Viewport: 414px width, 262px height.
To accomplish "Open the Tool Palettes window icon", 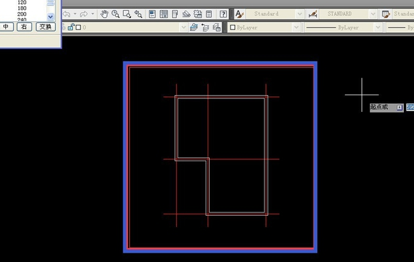I will click(x=175, y=13).
